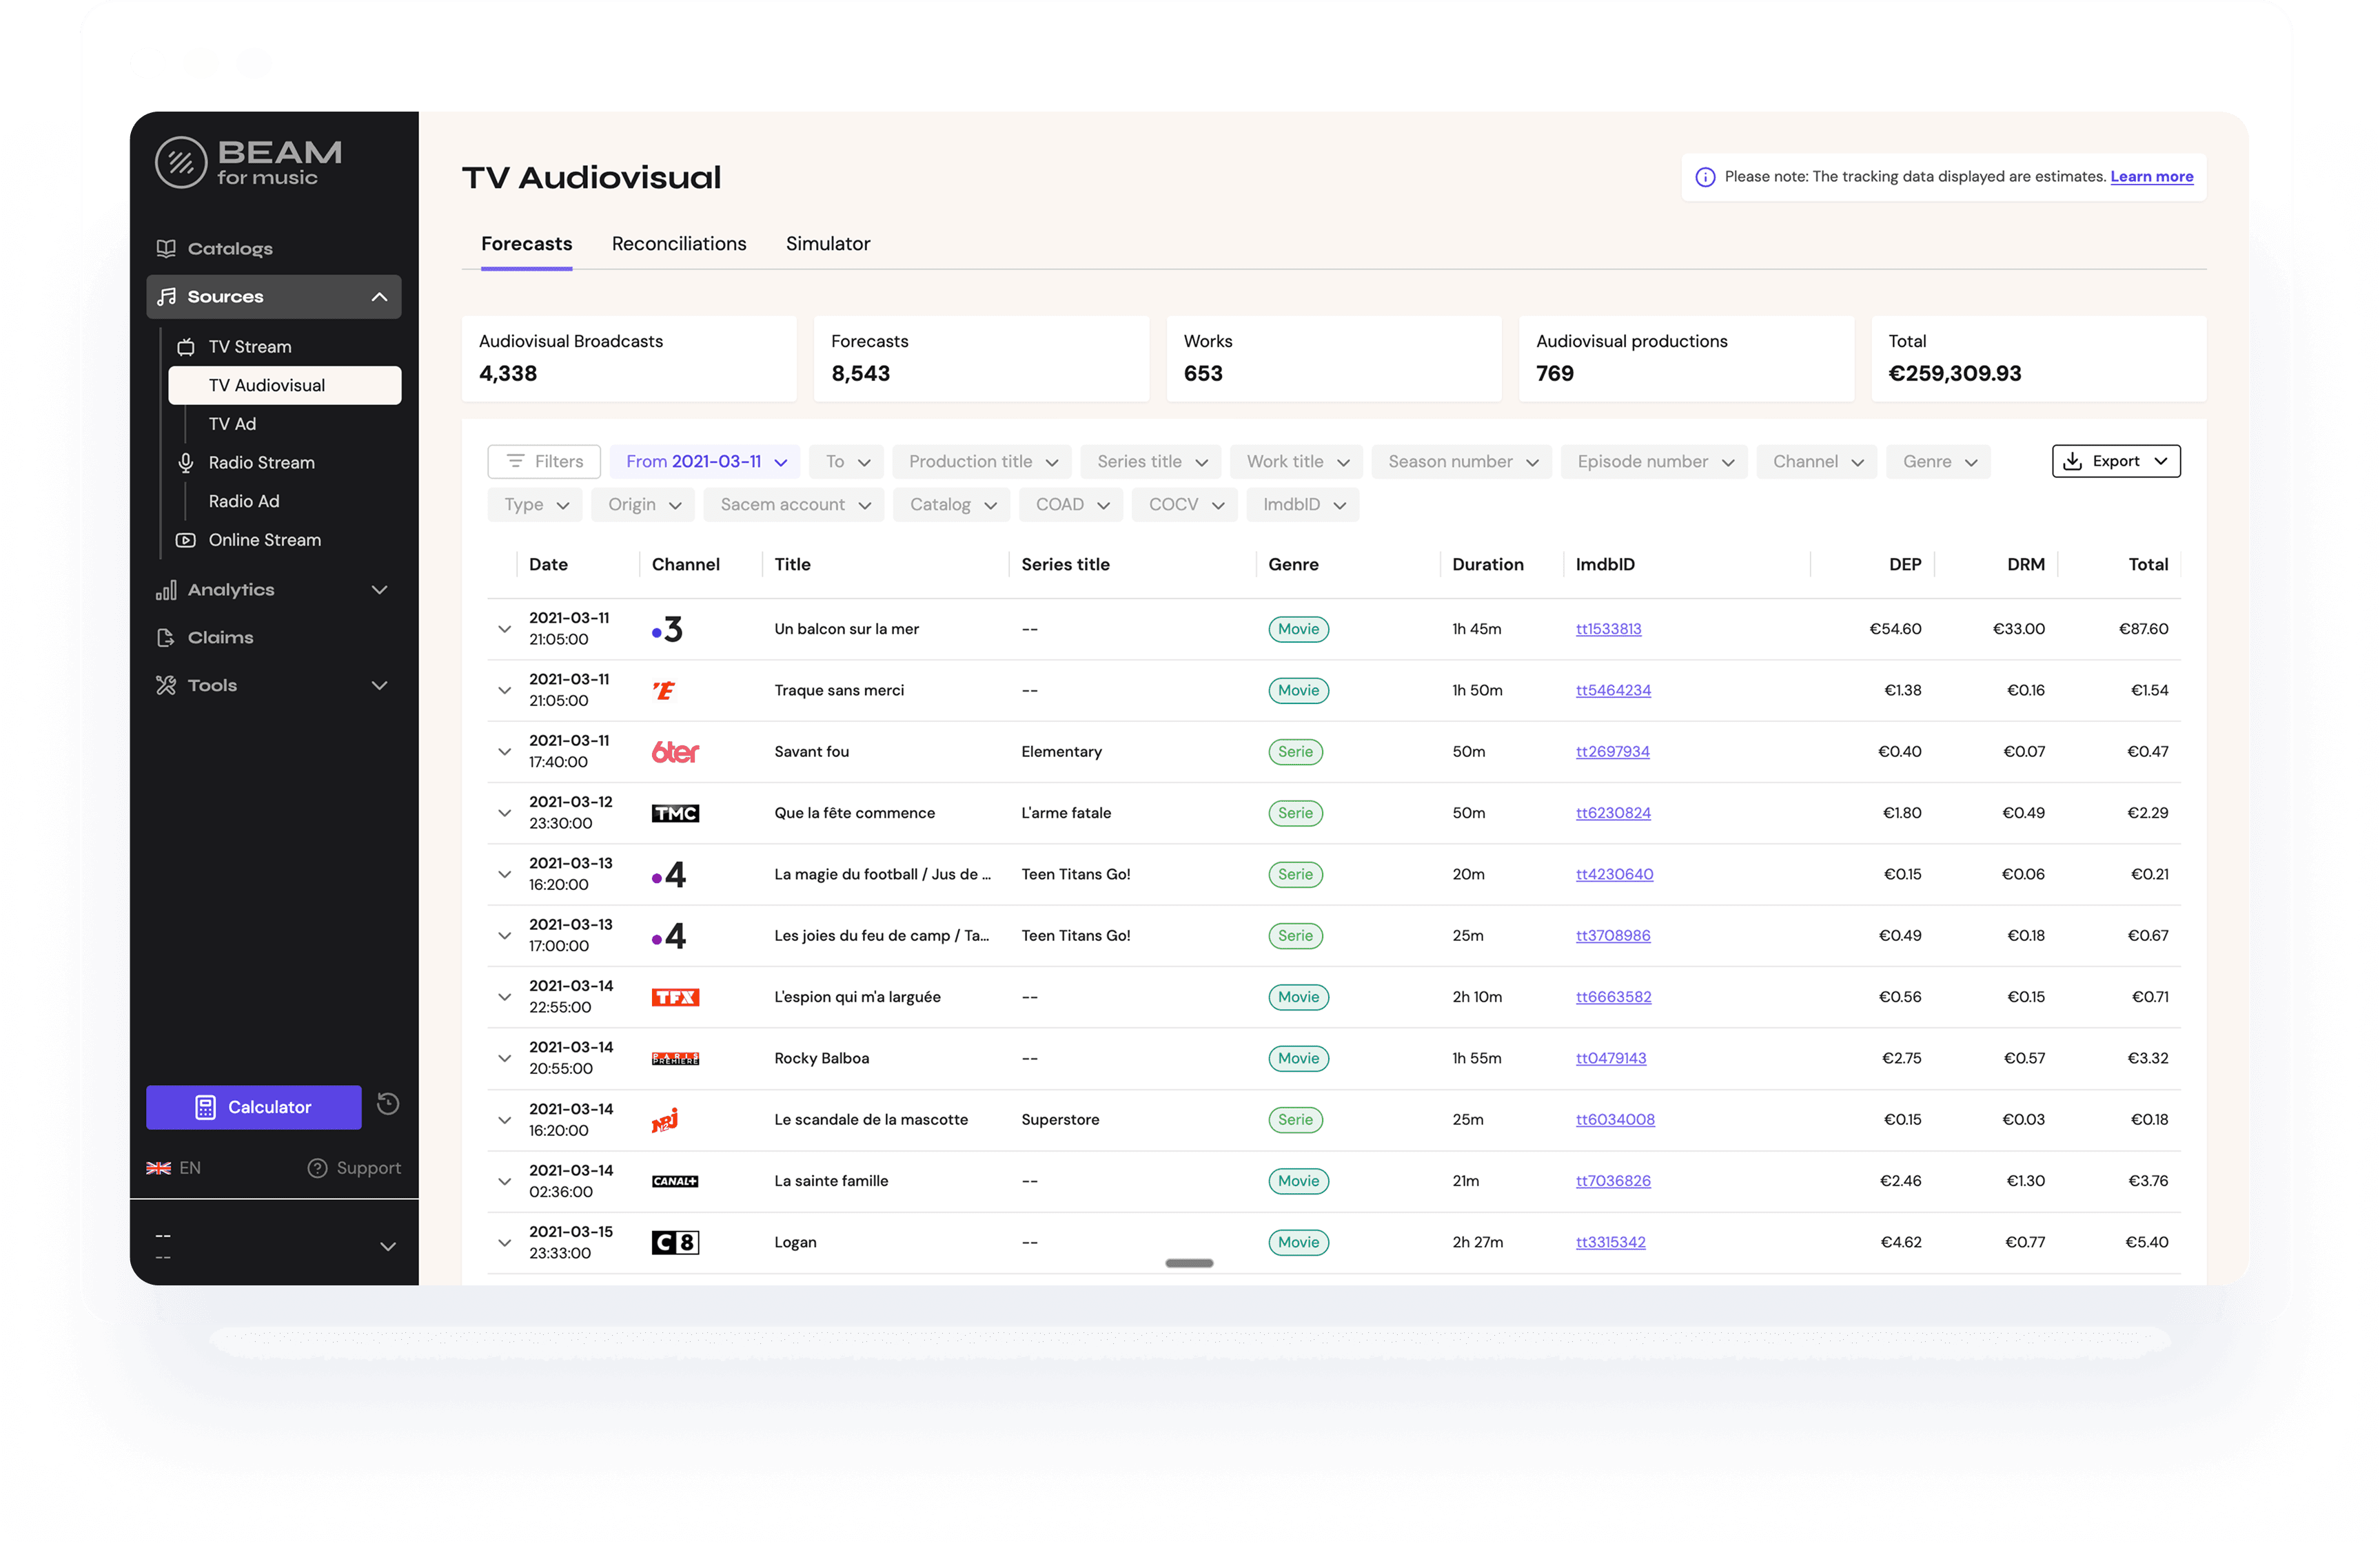
Task: Open the Learn more link
Action: [2151, 177]
